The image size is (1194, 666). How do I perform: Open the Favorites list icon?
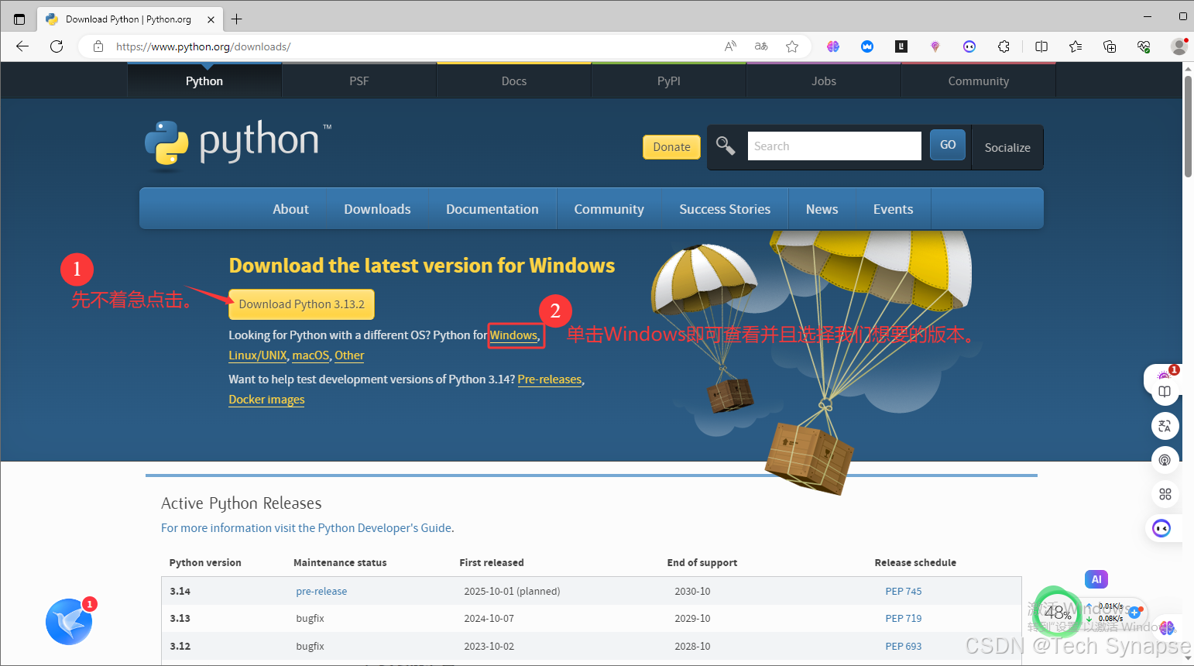click(x=1076, y=46)
